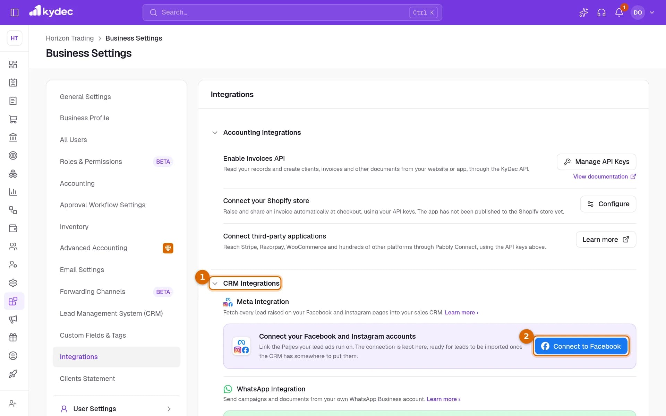Open Clients Statement menu item

coord(117,379)
